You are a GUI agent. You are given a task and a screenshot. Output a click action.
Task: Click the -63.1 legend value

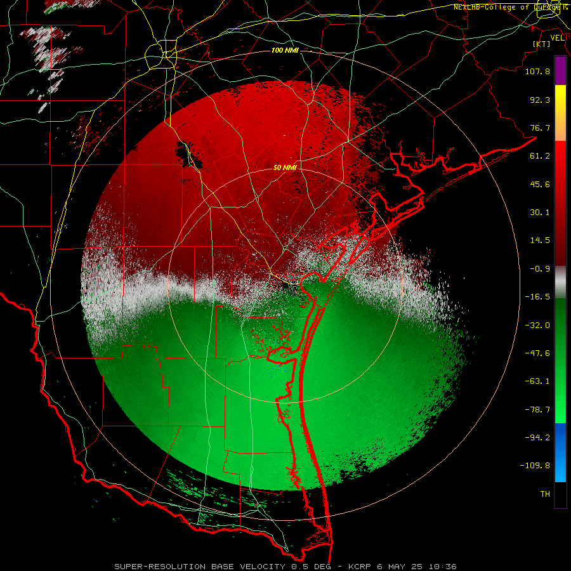[x=537, y=381]
